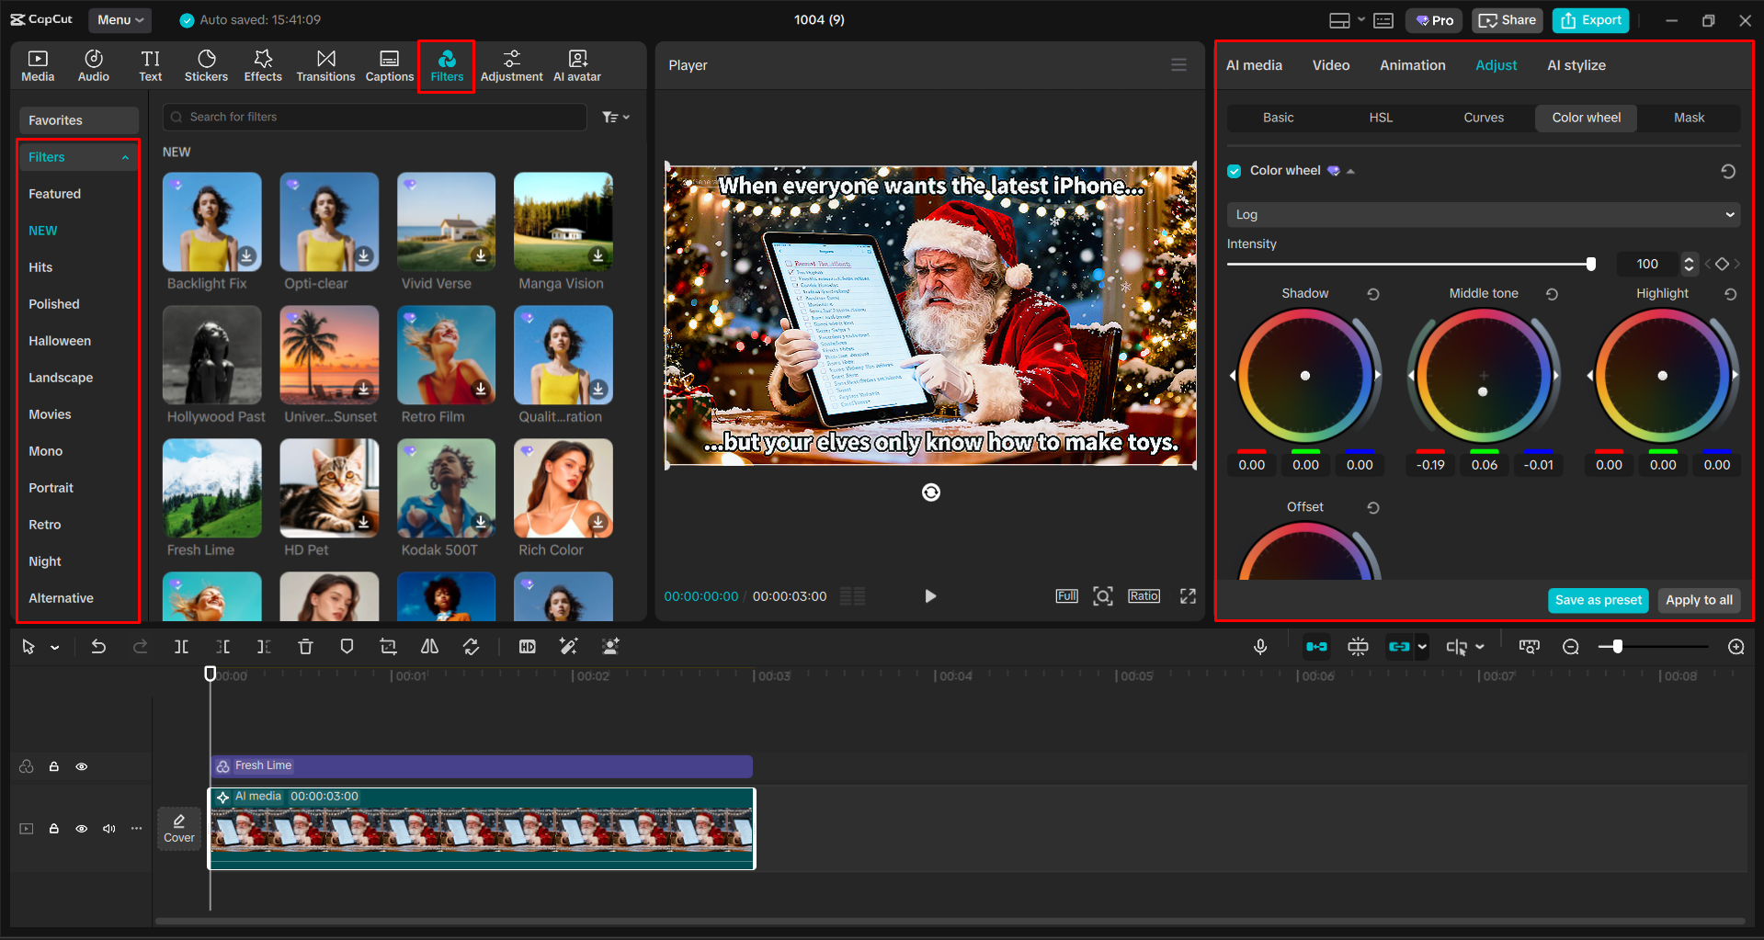
Task: Open the Transitions panel
Action: pos(325,64)
